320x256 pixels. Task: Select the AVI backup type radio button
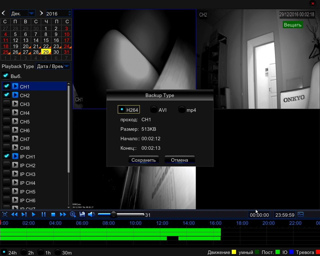(x=154, y=109)
